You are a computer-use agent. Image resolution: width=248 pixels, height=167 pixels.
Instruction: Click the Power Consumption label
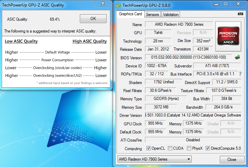57,60
